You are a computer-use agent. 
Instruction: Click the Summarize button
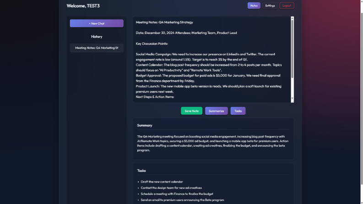click(216, 111)
